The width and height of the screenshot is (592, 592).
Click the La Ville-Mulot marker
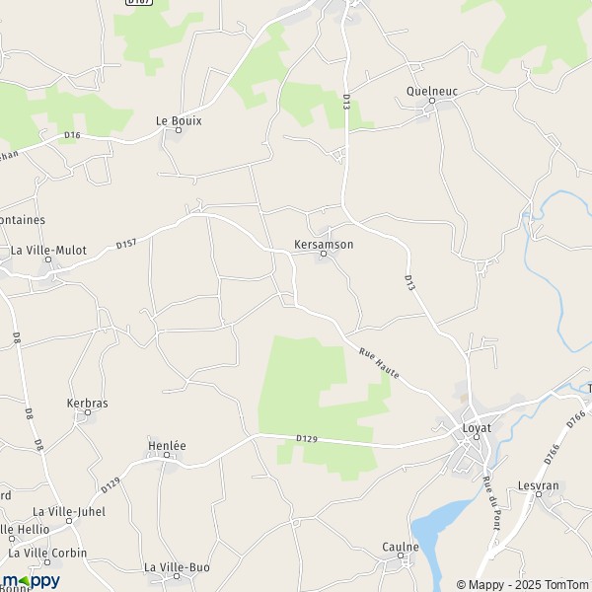tap(48, 259)
